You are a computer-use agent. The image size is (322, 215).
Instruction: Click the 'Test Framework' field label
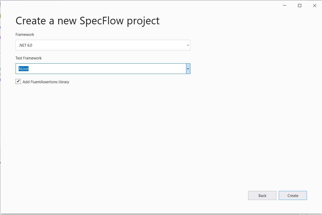coord(29,58)
